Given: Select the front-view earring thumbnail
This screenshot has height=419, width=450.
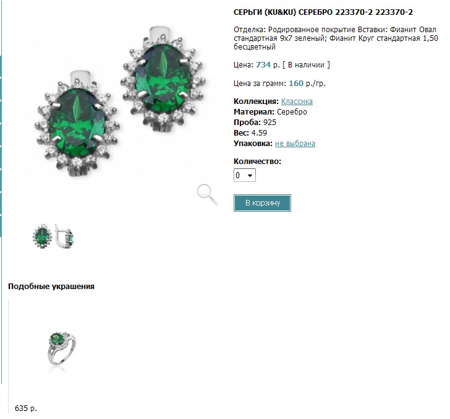Looking at the screenshot, I should point(43,236).
